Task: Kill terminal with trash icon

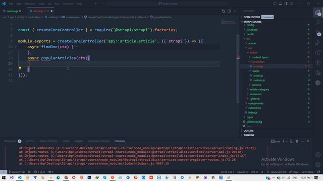Action: 297,141
